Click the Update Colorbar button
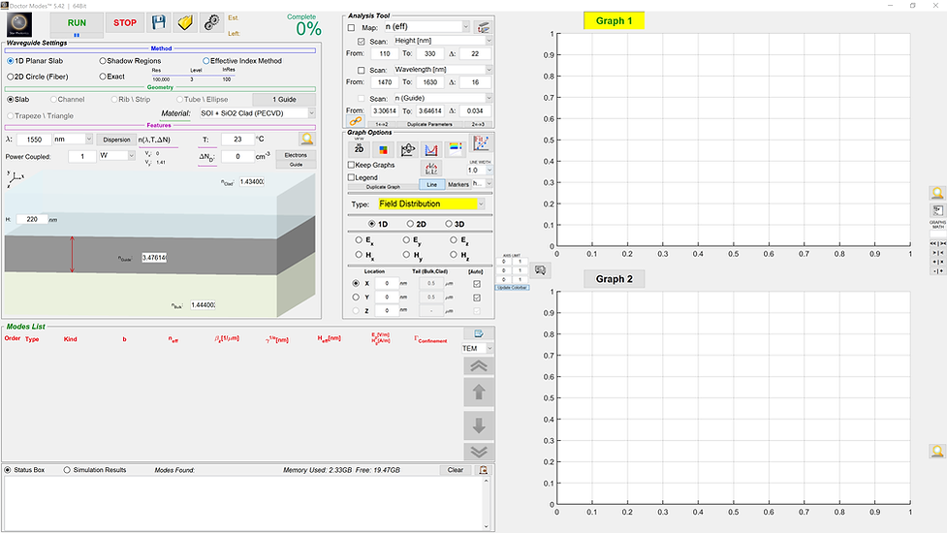The image size is (947, 533). point(512,288)
